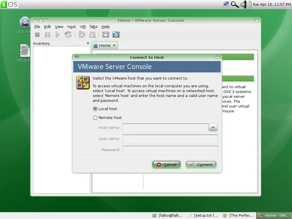Open the Tabs menu
The width and height of the screenshot is (292, 219).
[93, 27]
